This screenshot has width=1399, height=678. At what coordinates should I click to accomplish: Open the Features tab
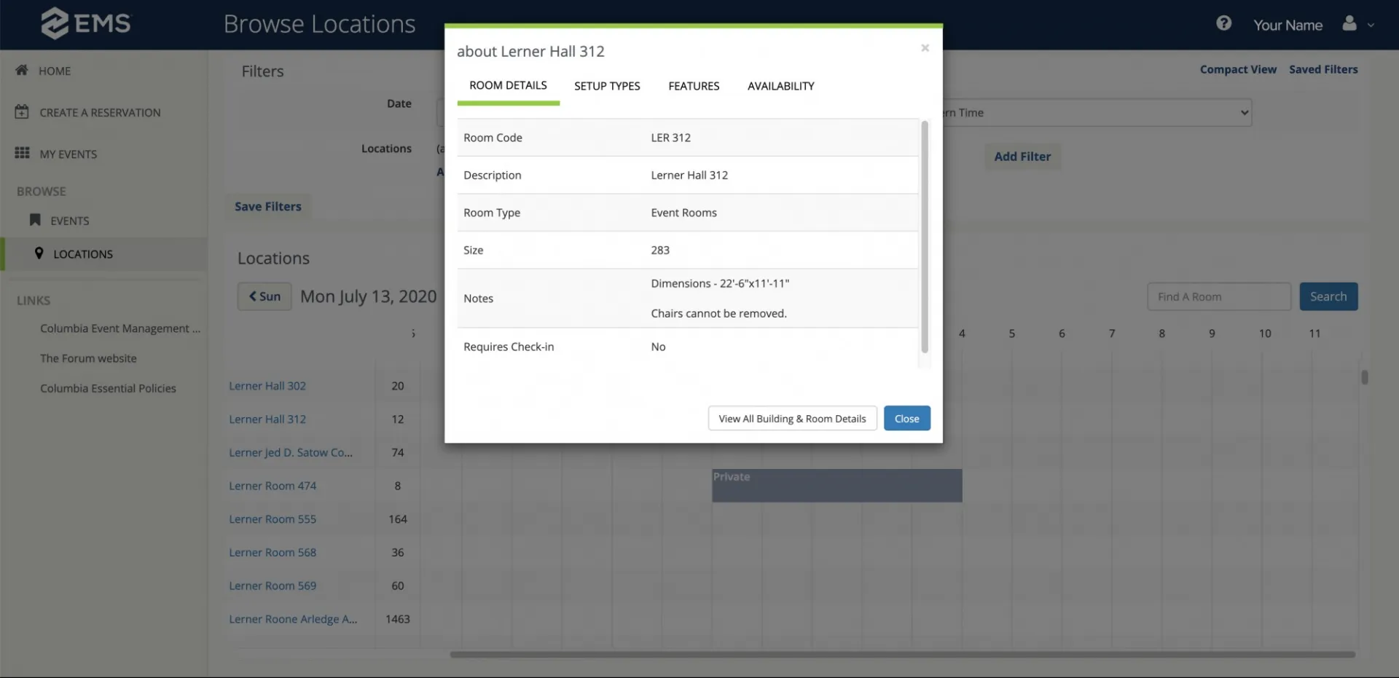(694, 86)
